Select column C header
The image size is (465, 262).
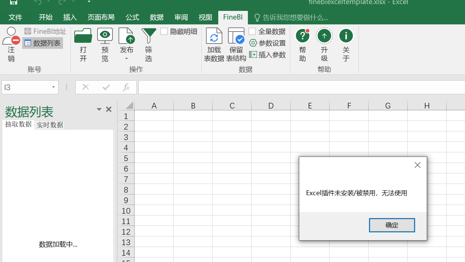232,106
